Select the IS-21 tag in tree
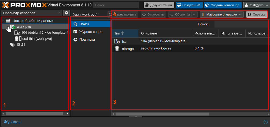270x127 pixels. pos(21,45)
